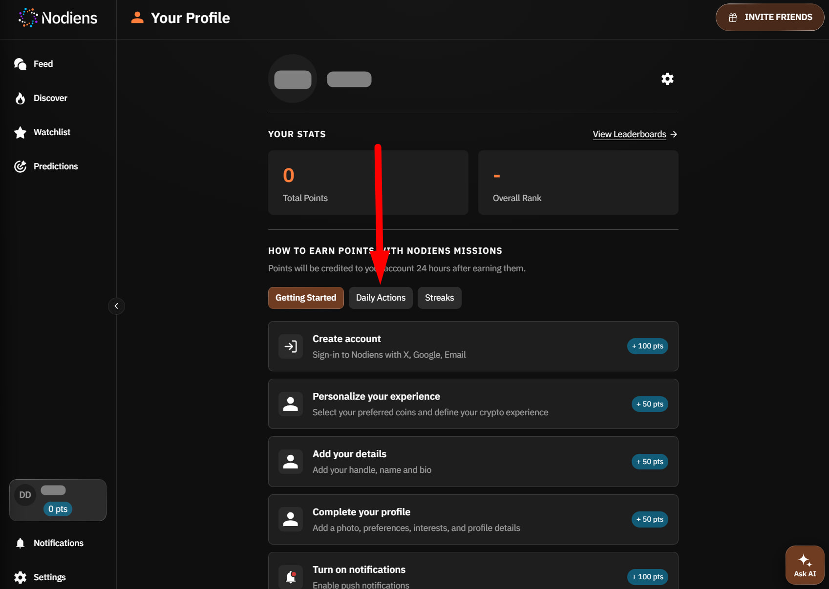
Task: Click the Overall Rank stat card
Action: [x=578, y=183]
